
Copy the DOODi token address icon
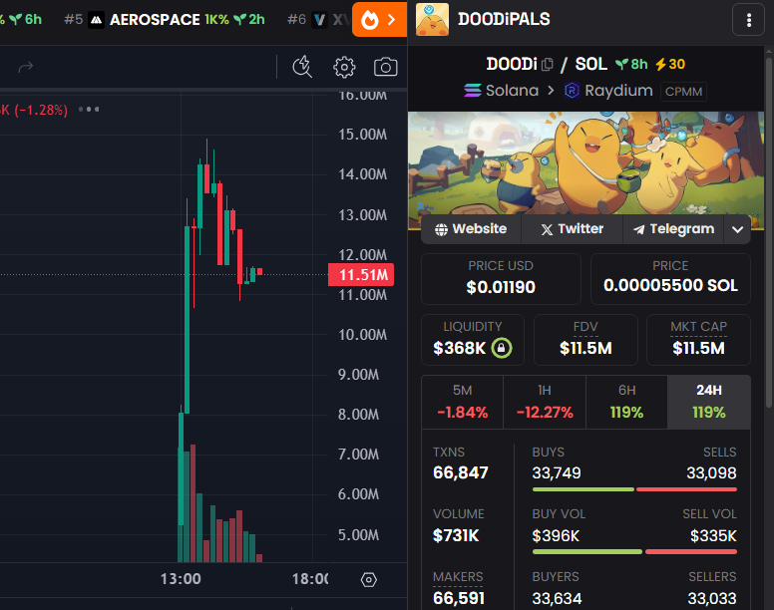pos(547,64)
